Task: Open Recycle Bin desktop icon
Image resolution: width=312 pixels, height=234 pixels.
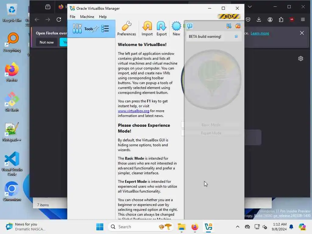Action: pos(12,13)
